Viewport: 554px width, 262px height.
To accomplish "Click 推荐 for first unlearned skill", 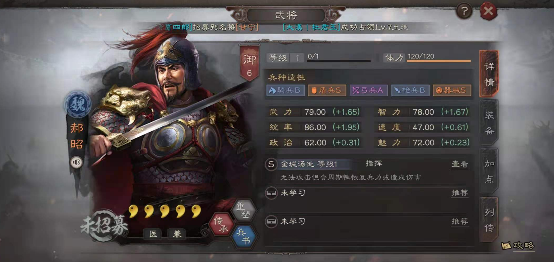I will (460, 193).
